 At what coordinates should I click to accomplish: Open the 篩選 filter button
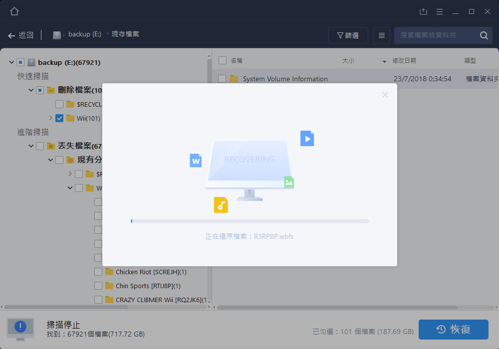click(348, 35)
